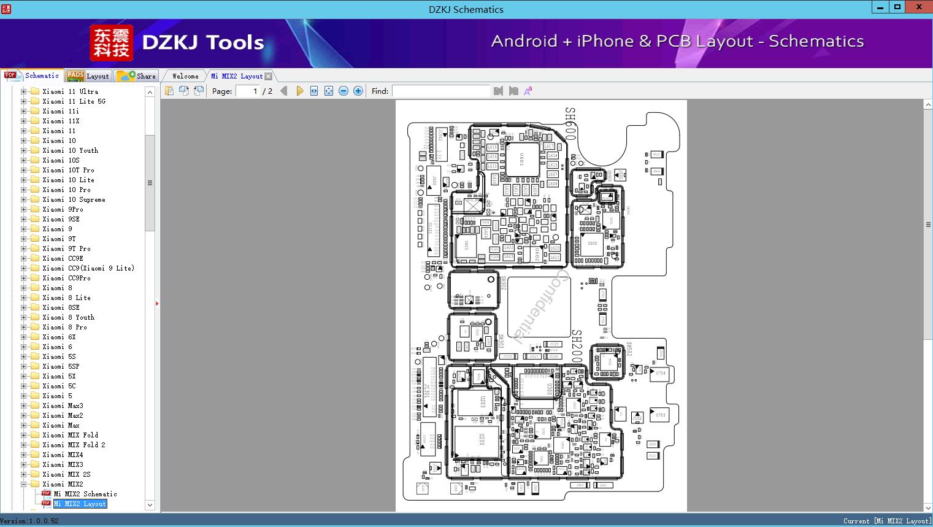
Task: Click the PDF icon of Mi MIX2 Schematic
Action: [46, 493]
